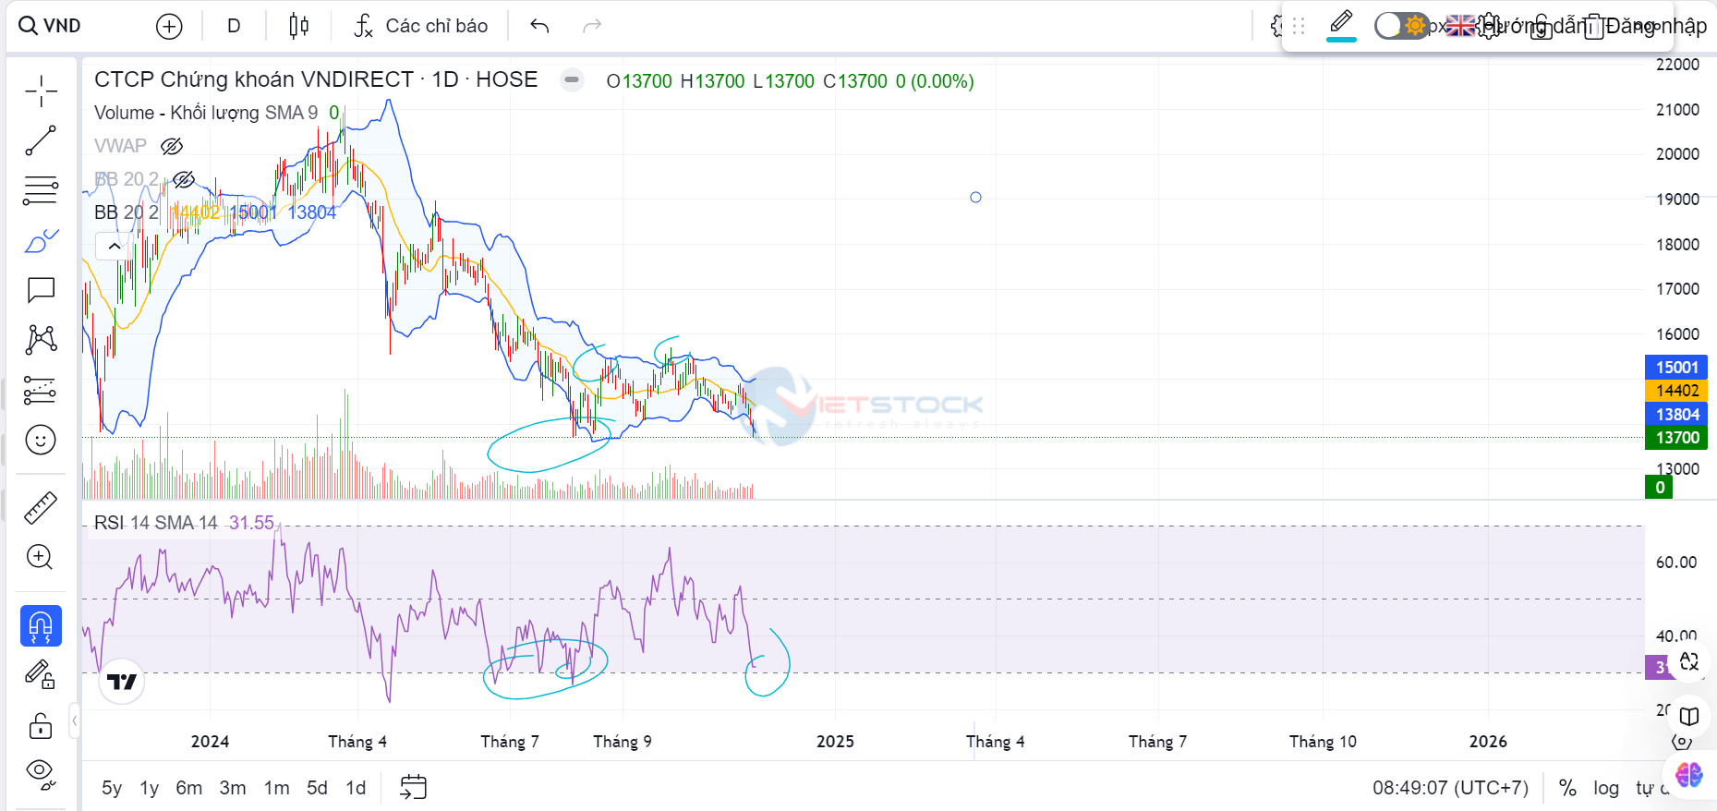Collapse the left drawing toolbar arrow

(75, 720)
